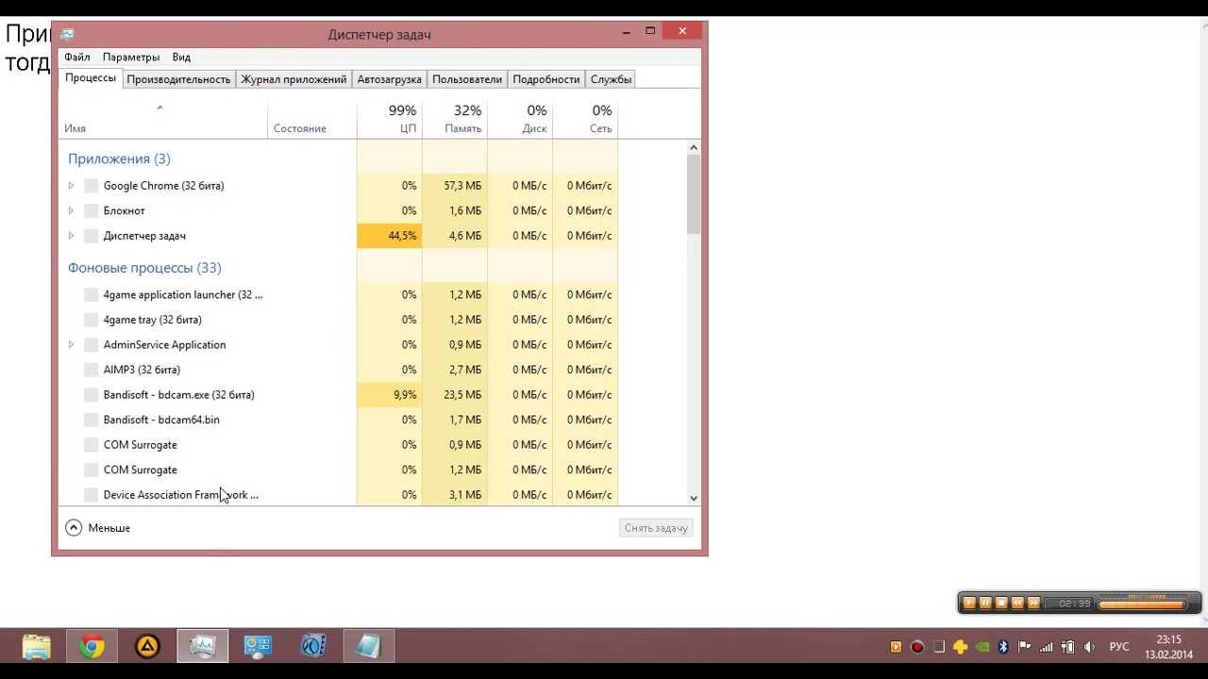The height and width of the screenshot is (679, 1208).
Task: Open the Вид menu
Action: pos(181,57)
